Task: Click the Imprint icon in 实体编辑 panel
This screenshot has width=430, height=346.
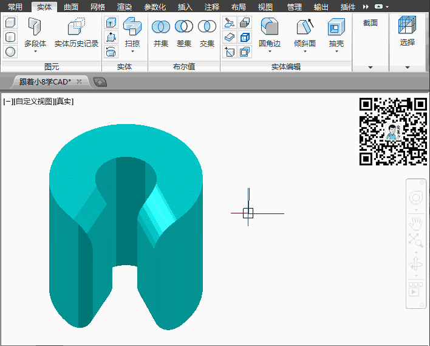Action: [230, 52]
